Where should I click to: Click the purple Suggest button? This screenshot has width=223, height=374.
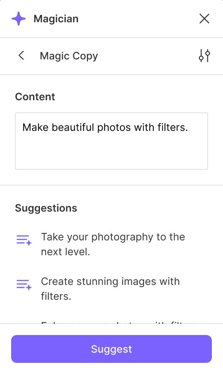click(111, 349)
